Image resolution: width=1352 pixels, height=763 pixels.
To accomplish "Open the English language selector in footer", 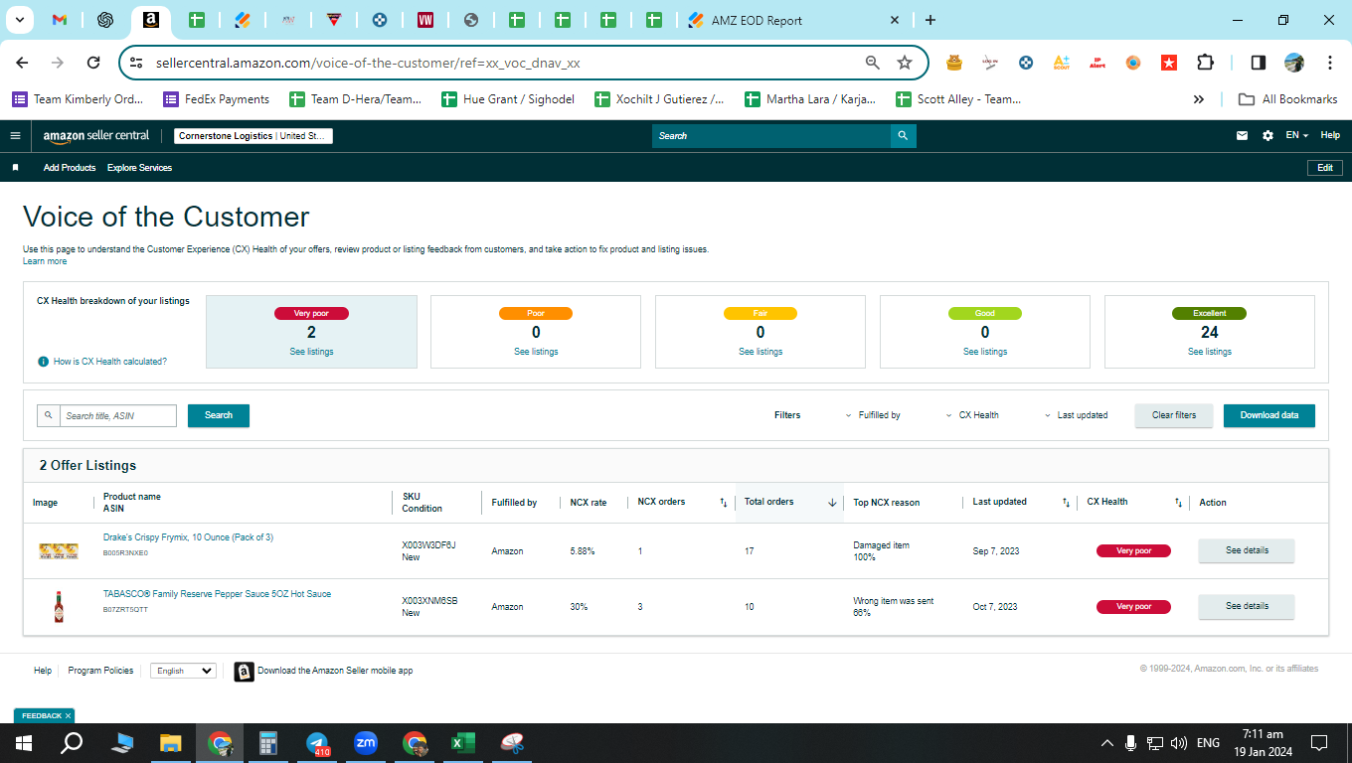I will click(x=183, y=671).
